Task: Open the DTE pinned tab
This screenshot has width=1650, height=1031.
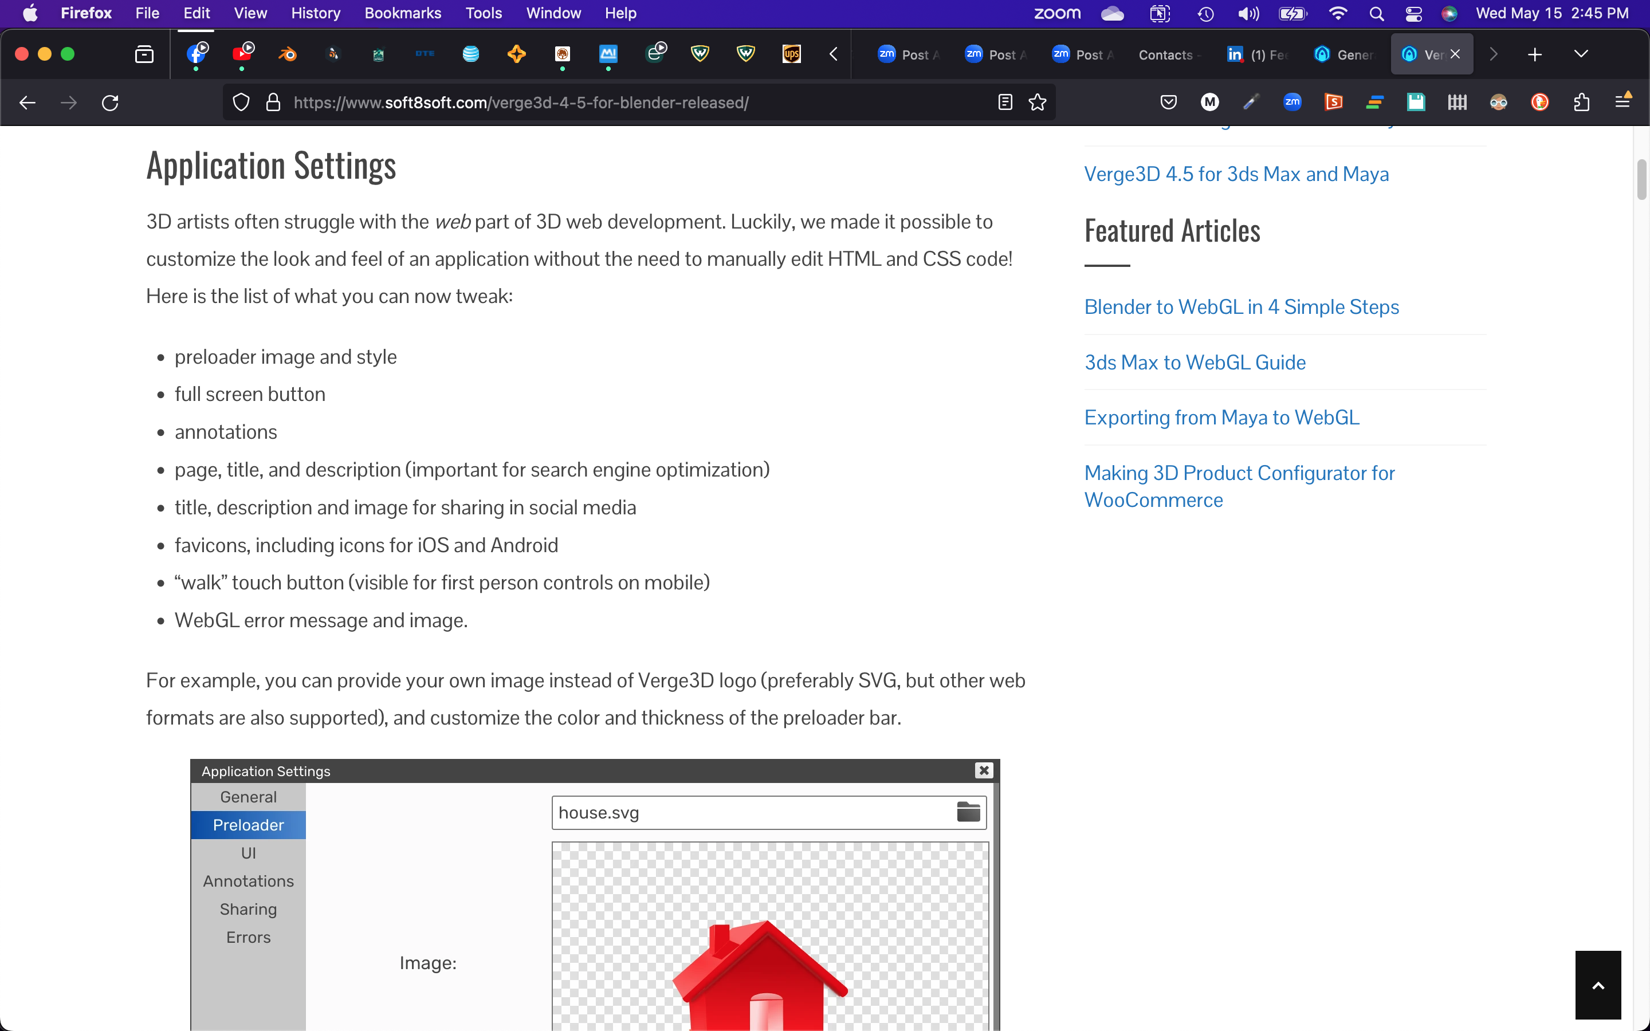Action: coord(425,54)
